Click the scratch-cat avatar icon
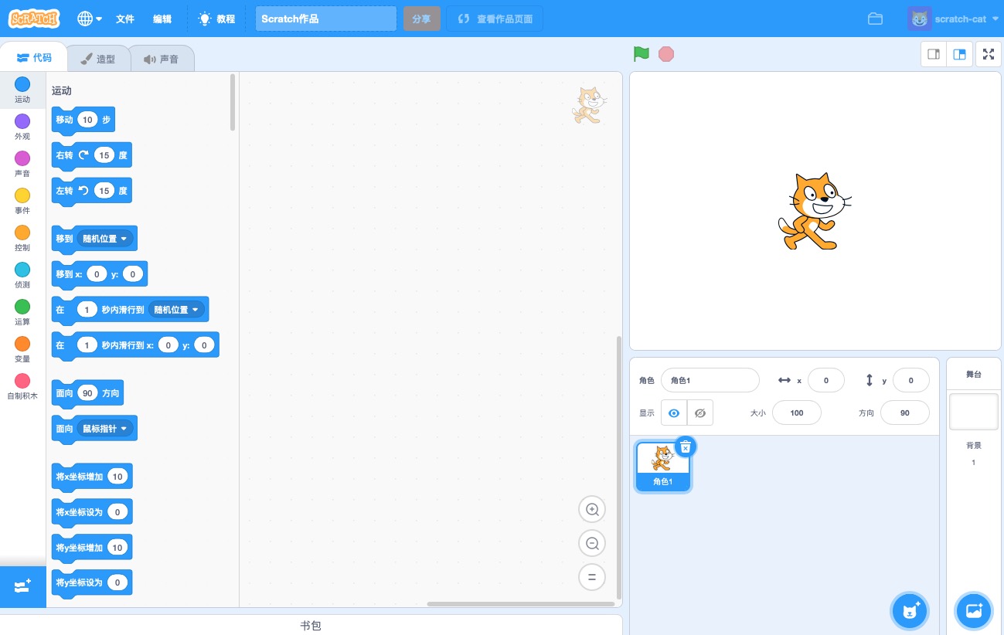 click(919, 19)
